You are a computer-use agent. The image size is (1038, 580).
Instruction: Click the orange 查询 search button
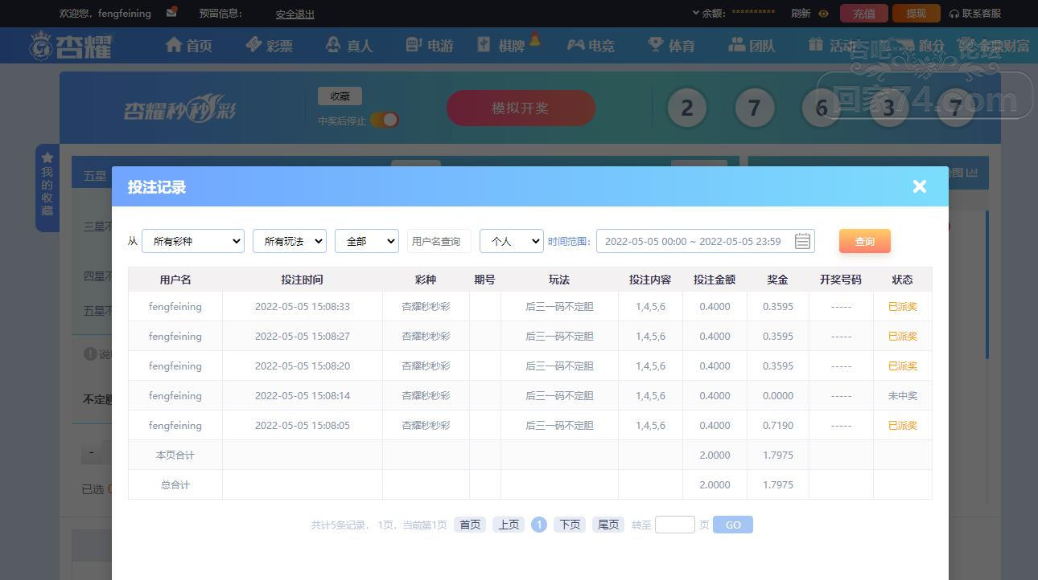(x=865, y=241)
